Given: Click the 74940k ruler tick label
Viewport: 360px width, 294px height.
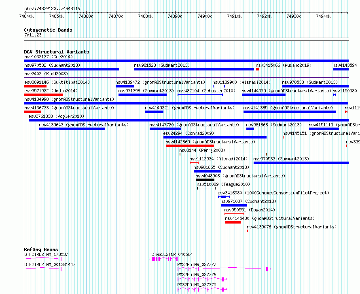Looking at the screenshot, I should click(x=323, y=16).
